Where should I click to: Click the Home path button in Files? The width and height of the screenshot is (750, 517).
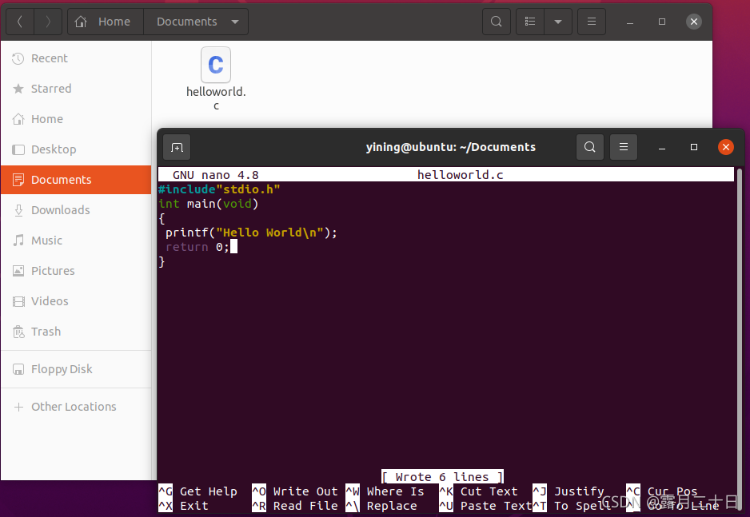point(106,22)
